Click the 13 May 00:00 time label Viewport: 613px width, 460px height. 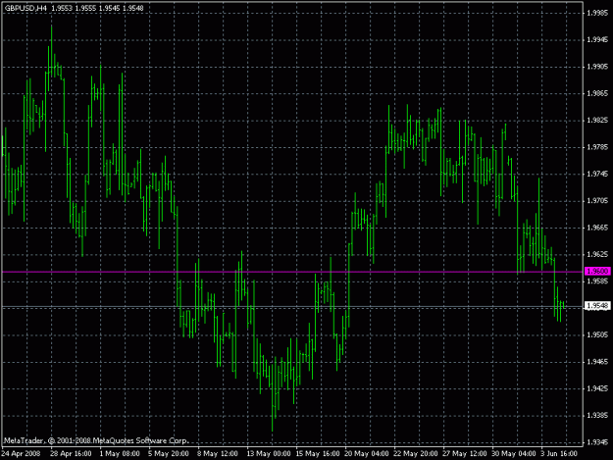click(269, 454)
